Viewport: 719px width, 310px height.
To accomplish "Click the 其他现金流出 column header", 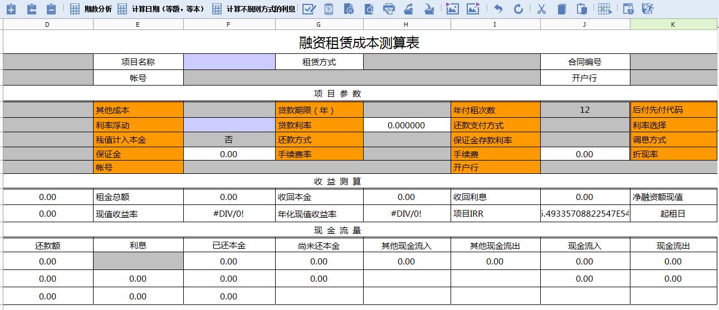I will pyautogui.click(x=495, y=246).
